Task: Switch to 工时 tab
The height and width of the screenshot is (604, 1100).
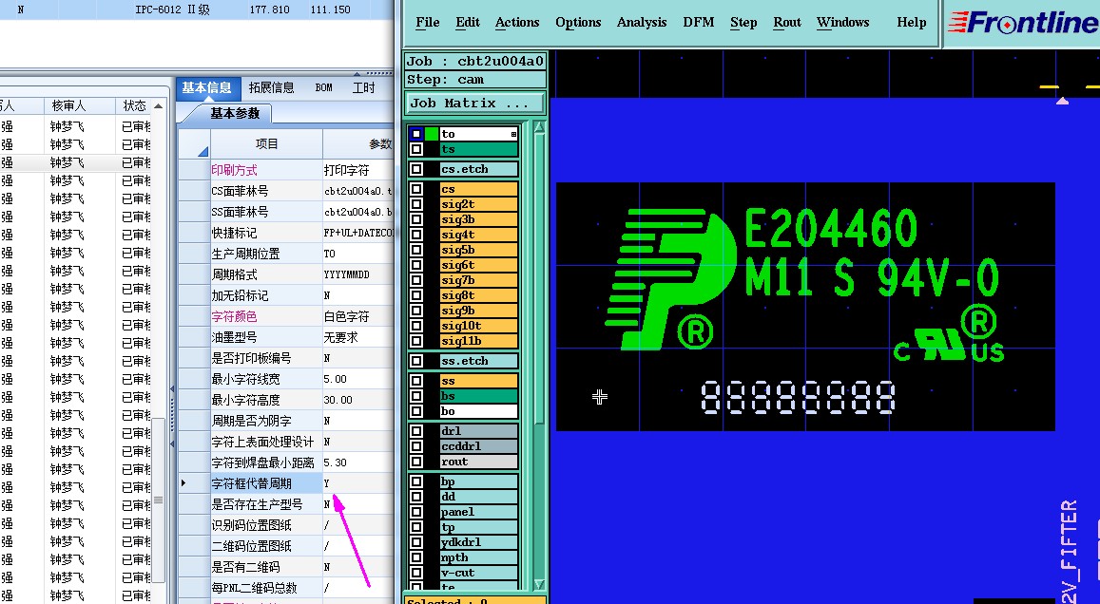Action: point(363,87)
